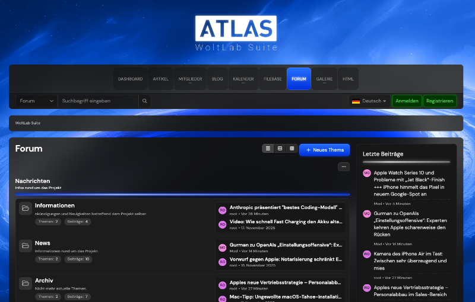The image size is (475, 302).
Task: Click the News folder icon
Action: coord(26,246)
